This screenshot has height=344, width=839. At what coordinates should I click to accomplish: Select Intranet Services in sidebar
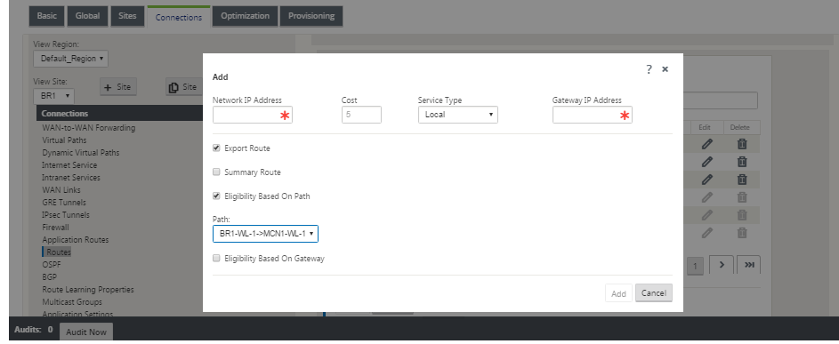tap(71, 178)
